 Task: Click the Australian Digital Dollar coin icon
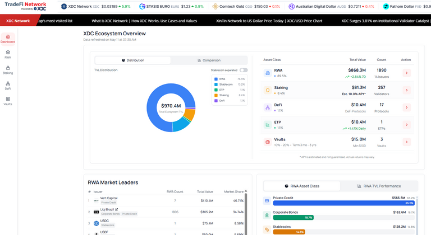tap(291, 6)
